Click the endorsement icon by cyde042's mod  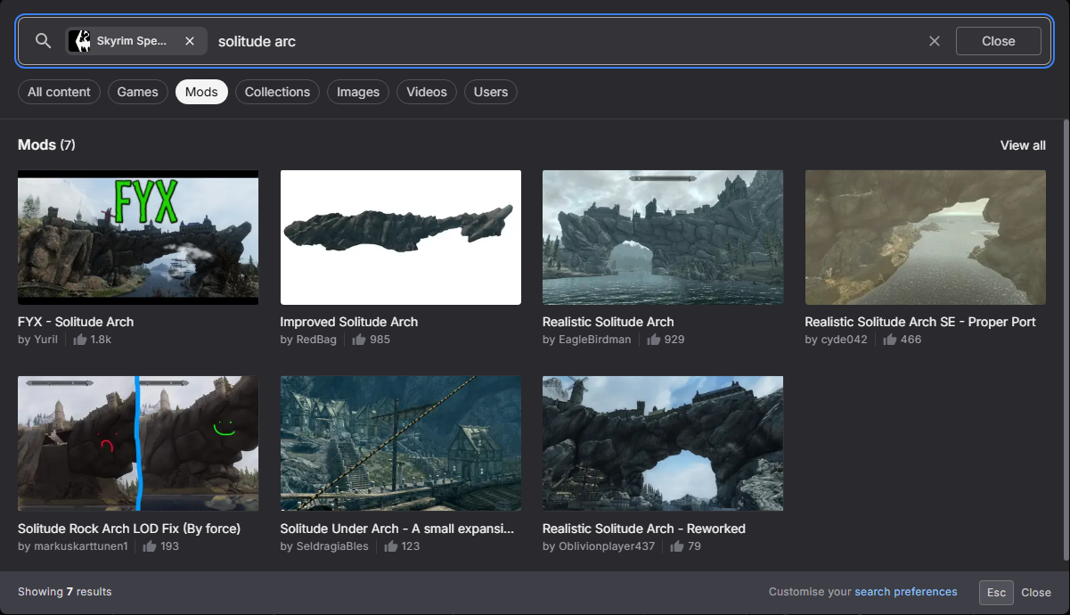coord(889,340)
